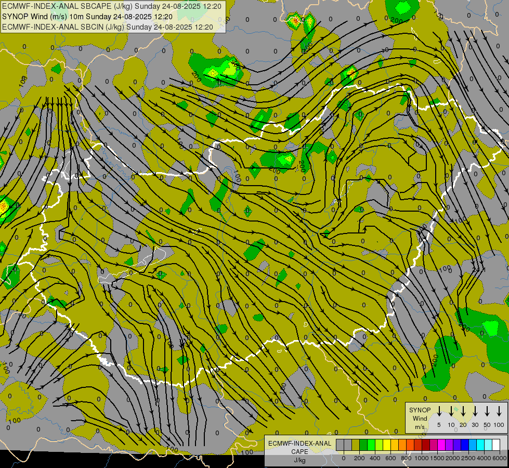The image size is (509, 468).
Task: Click the 1500 tick label on CAPE scale
Action: 437,458
